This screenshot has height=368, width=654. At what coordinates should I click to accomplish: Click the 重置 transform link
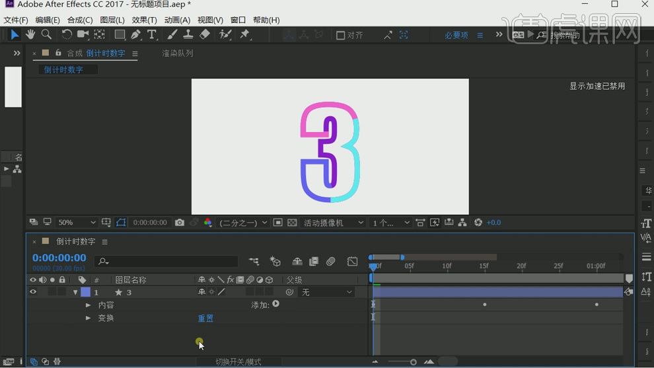(205, 318)
